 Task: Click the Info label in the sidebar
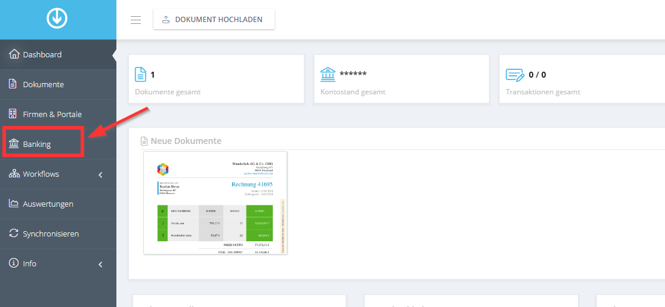coord(30,263)
